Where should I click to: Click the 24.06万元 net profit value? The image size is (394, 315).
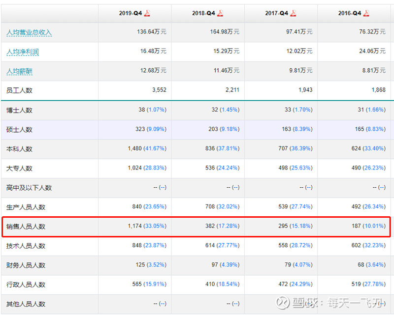[x=372, y=51]
